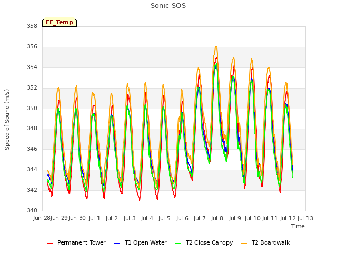The height and width of the screenshot is (253, 337).
Task: Click the 340 y-axis tick label
Action: tap(32, 210)
